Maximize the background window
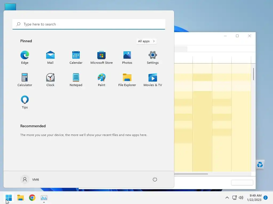 pyautogui.click(x=237, y=36)
